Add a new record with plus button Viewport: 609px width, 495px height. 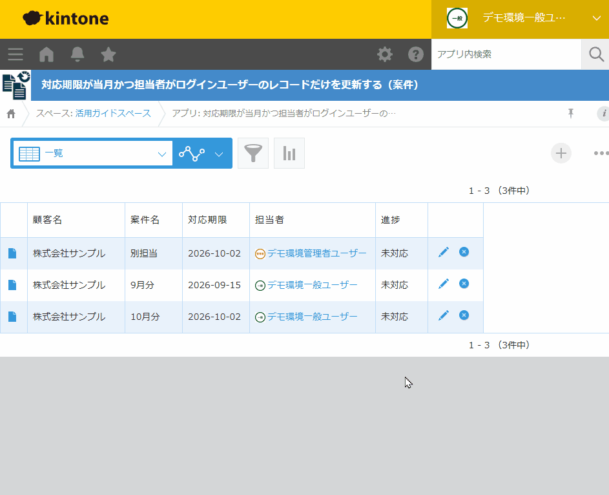click(561, 153)
